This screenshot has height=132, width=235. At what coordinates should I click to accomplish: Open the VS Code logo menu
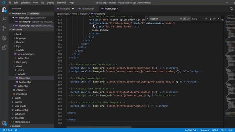pos(3,3)
